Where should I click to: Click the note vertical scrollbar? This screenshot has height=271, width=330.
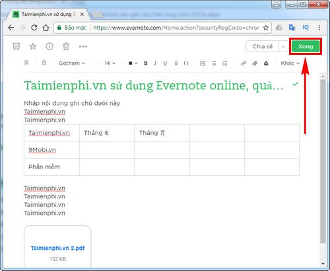(323, 161)
